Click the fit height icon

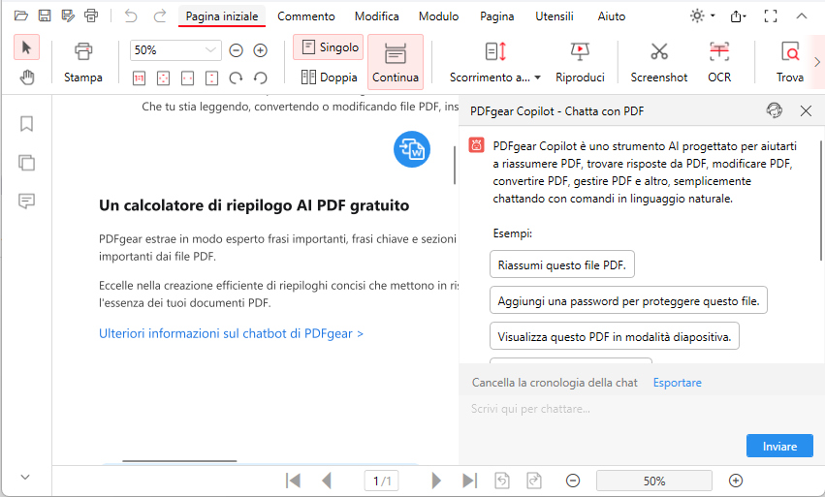tap(211, 78)
